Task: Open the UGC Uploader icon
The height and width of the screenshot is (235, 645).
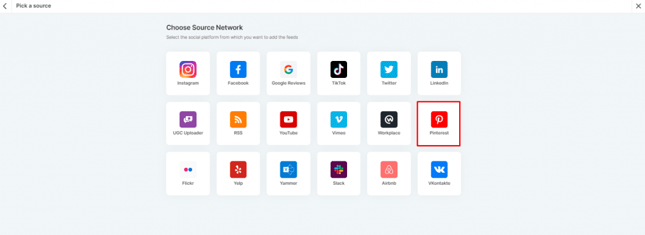Action: (x=188, y=119)
